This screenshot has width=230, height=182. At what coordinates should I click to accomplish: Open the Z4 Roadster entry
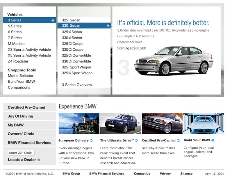point(18,61)
